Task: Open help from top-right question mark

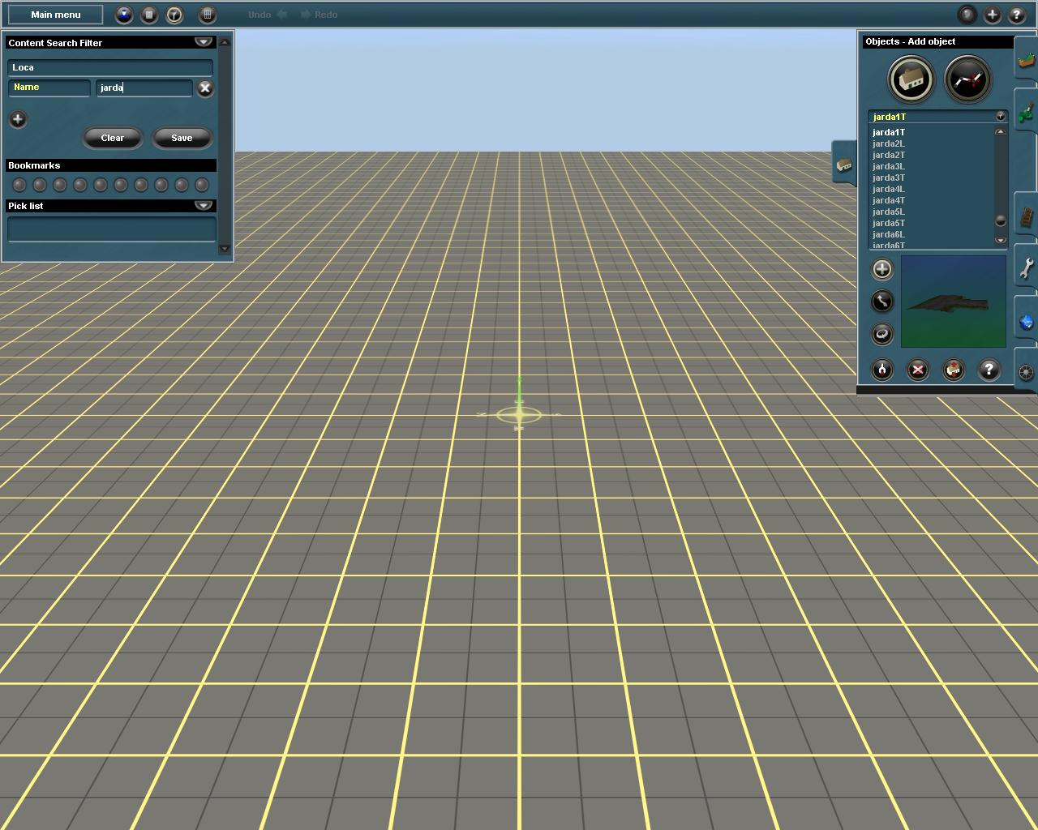Action: (1017, 15)
